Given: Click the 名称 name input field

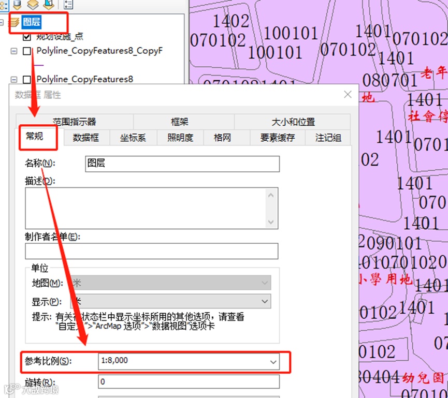Looking at the screenshot, I should tap(182, 164).
